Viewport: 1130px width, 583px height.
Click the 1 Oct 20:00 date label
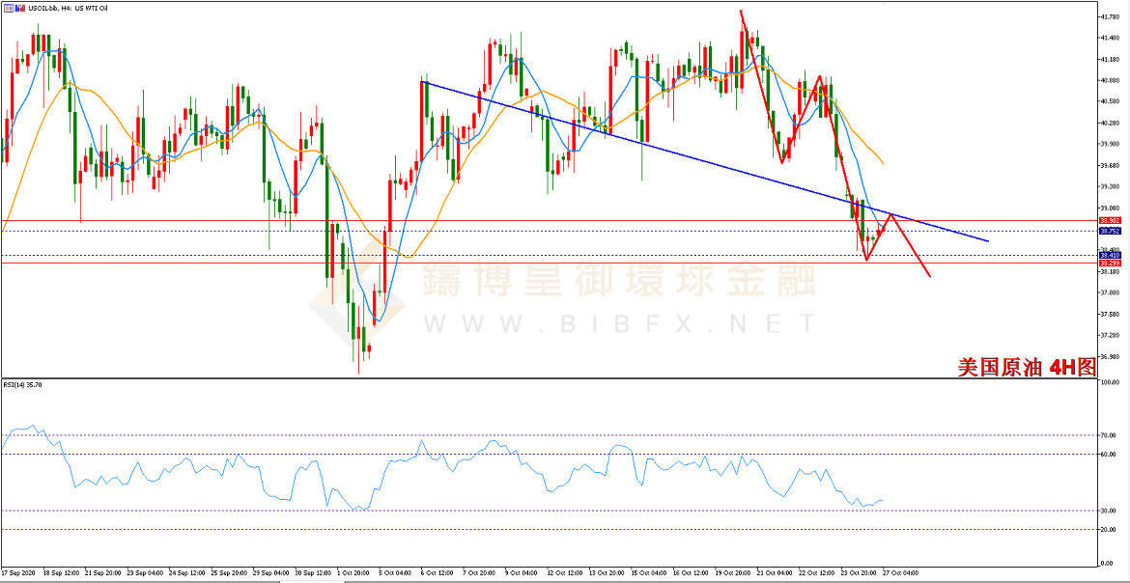point(353,573)
